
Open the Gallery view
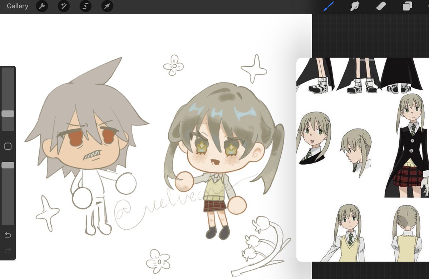[x=18, y=6]
